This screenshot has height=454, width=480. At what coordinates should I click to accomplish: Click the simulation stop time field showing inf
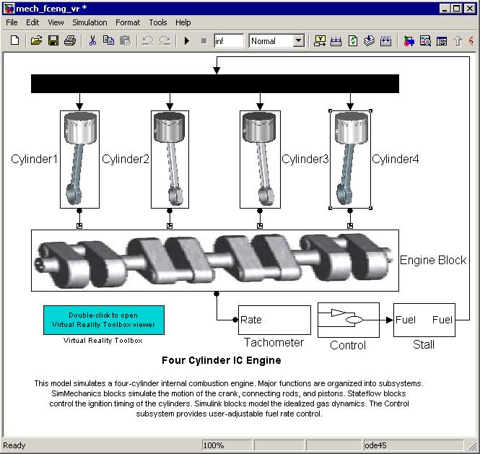point(229,40)
